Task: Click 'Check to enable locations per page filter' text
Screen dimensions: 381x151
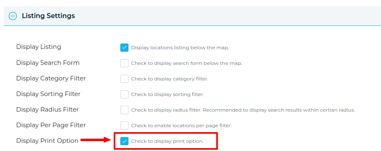Action: click(x=182, y=126)
